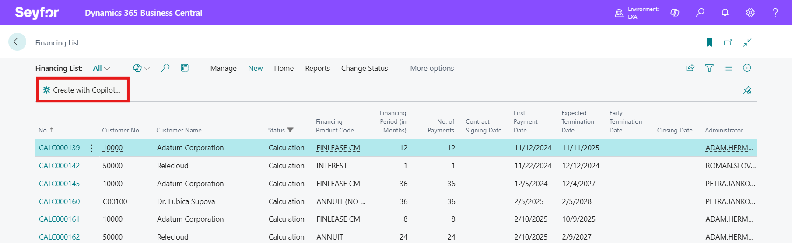Open the page in a new window
The height and width of the screenshot is (243, 792).
click(728, 42)
